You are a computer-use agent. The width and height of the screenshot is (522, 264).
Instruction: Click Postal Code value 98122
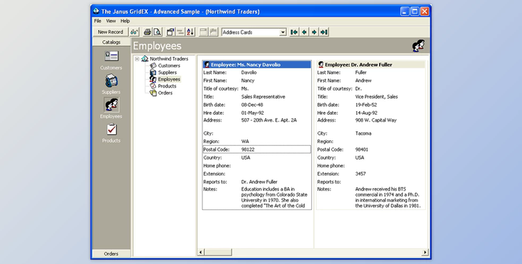[x=248, y=149]
